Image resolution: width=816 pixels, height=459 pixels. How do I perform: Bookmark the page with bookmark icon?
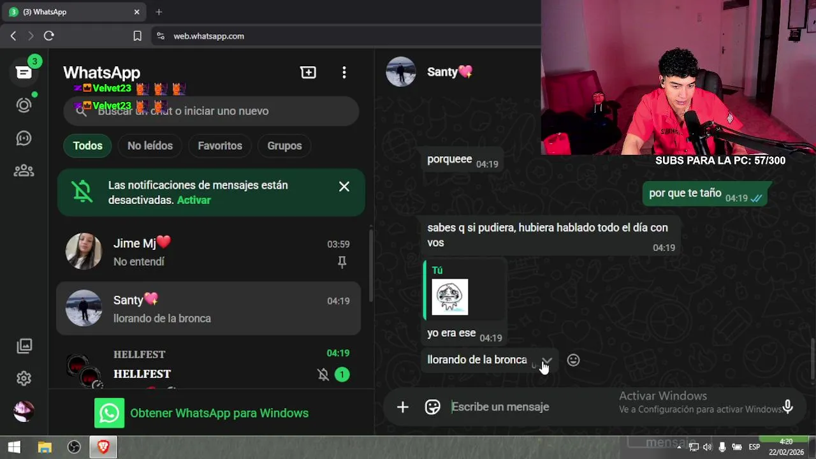click(x=137, y=36)
